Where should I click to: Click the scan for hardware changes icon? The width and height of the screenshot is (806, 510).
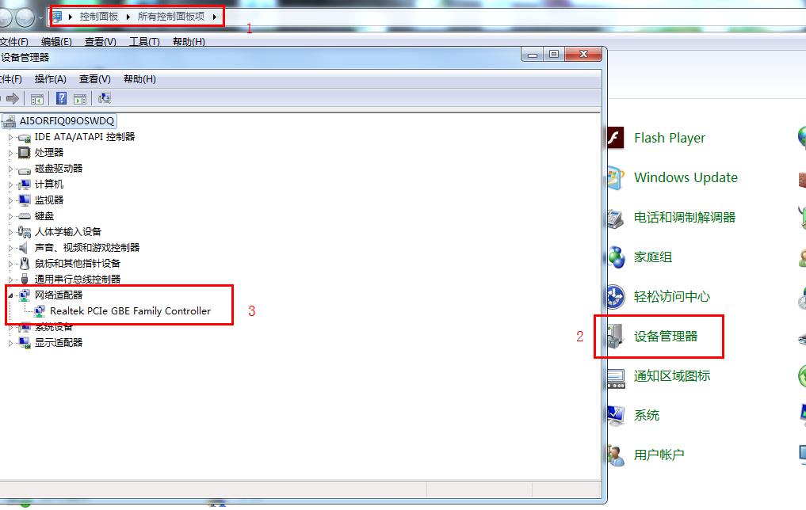click(105, 98)
